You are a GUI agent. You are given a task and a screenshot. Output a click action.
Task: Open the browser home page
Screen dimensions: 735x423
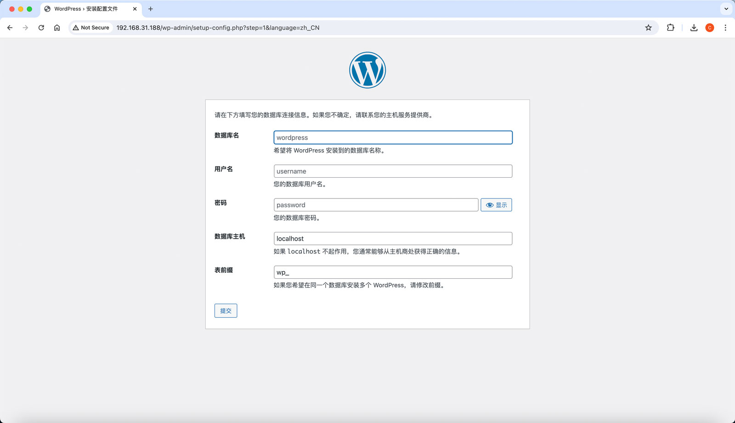(x=57, y=28)
